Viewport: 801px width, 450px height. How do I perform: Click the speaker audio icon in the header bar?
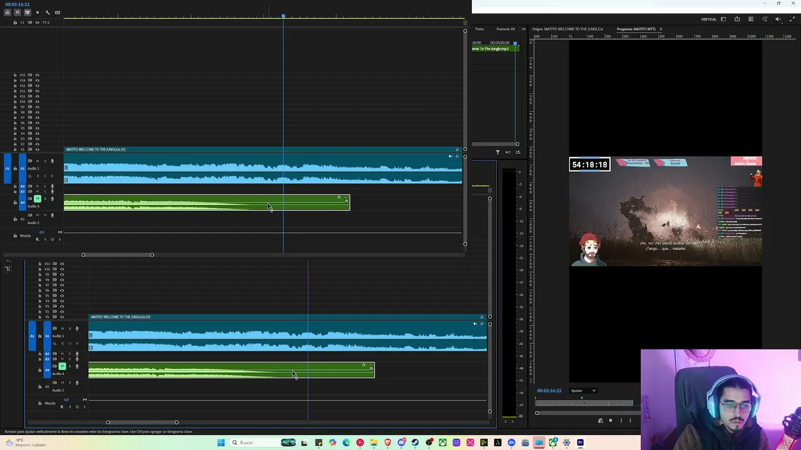click(x=778, y=19)
